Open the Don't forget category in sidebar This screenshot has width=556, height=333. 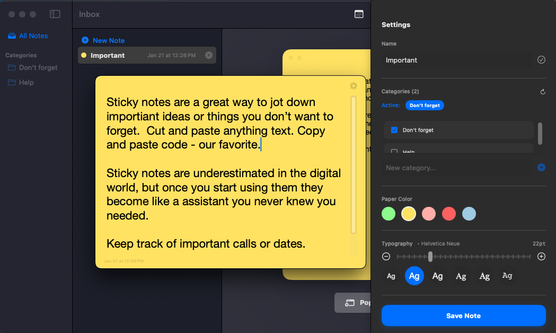point(37,67)
